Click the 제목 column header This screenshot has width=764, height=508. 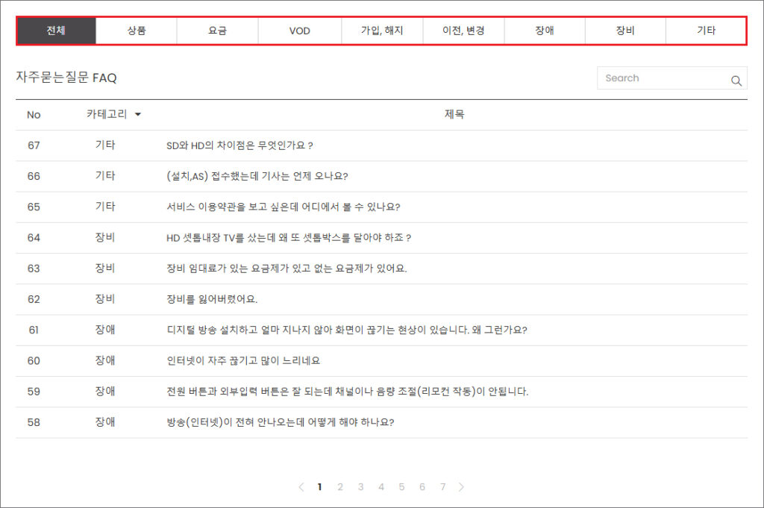pyautogui.click(x=454, y=114)
